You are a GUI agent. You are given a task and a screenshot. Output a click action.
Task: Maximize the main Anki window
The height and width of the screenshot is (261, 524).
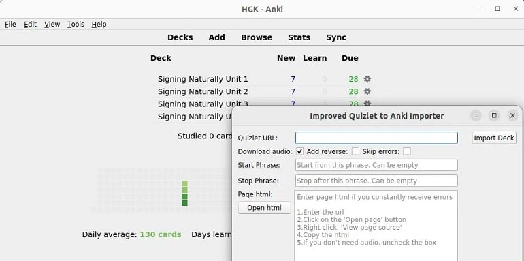(497, 9)
